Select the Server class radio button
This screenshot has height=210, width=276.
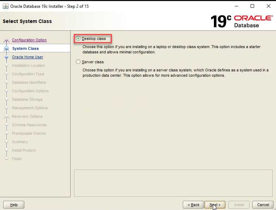(x=78, y=62)
